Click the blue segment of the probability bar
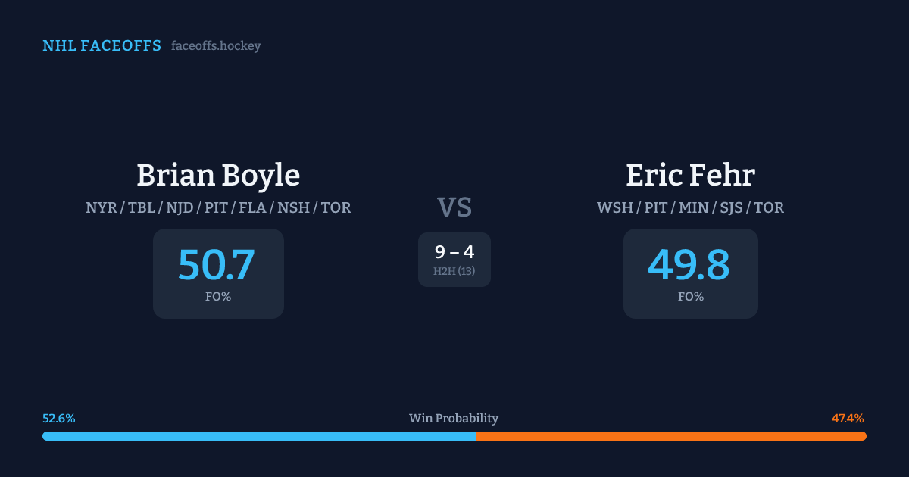The height and width of the screenshot is (477, 909). [x=258, y=436]
